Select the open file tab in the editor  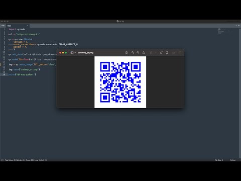coord(18,26)
